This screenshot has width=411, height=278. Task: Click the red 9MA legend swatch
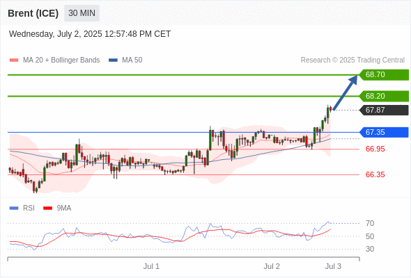point(47,208)
